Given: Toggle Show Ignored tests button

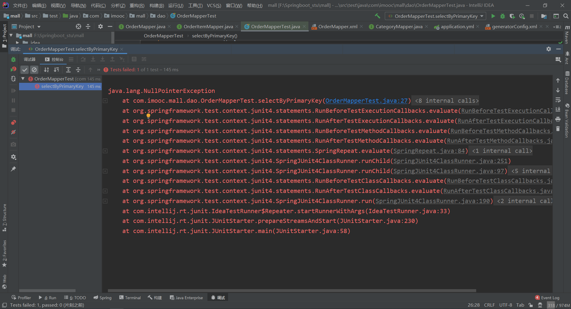Looking at the screenshot, I should point(34,70).
